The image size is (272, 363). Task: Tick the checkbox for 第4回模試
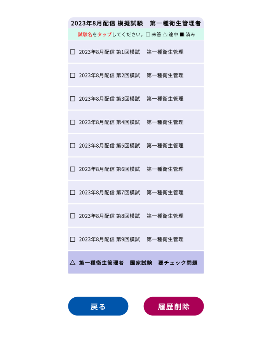click(72, 122)
